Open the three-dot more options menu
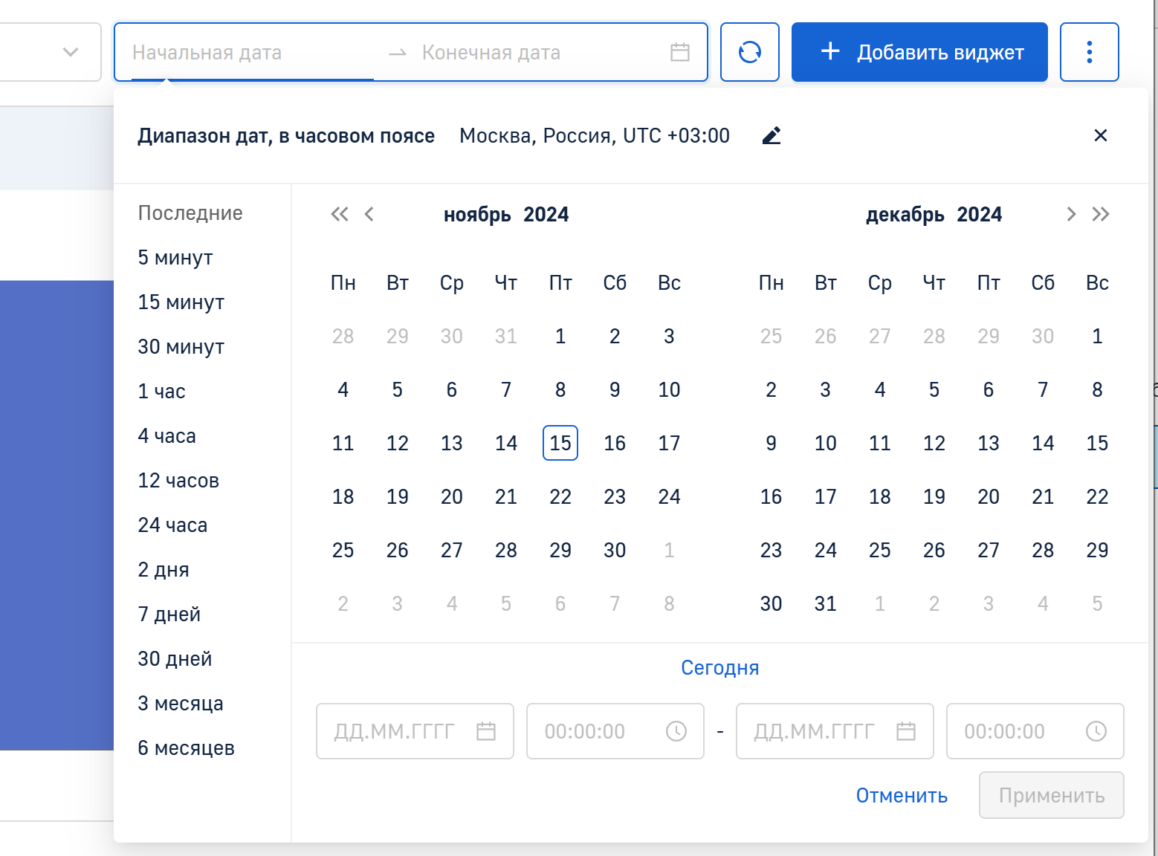Image resolution: width=1158 pixels, height=856 pixels. coord(1089,52)
